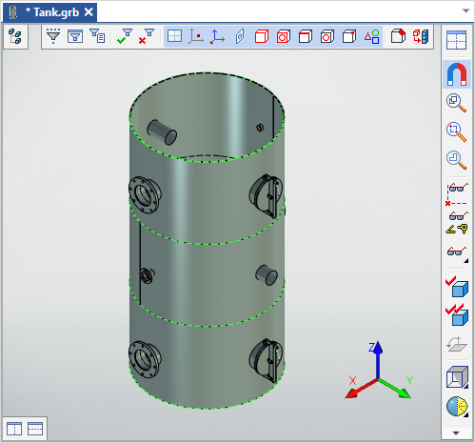Toggle workplane selection filter
Screen dimensions: 475x443
point(174,36)
